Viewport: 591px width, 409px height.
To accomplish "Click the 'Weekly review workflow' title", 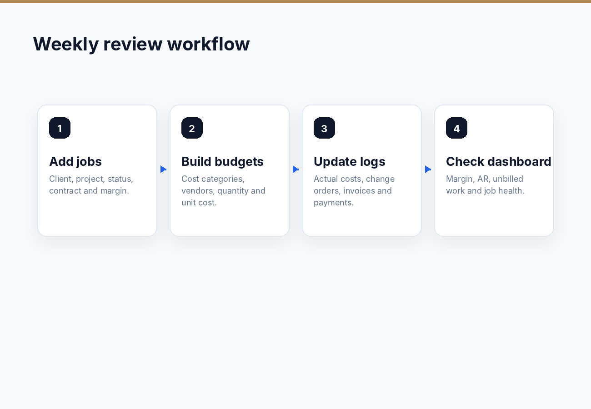I will [x=141, y=44].
